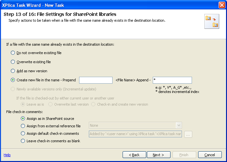This screenshot has width=227, height=162.
Task: Click the Finish button
Action: click(184, 155)
